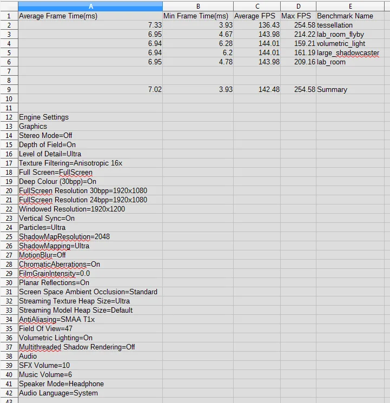Viewport: 390px width, 403px height.
Task: Click 'FullScreen Resolution 24bpp=1920x1080' cell
Action: [90, 200]
